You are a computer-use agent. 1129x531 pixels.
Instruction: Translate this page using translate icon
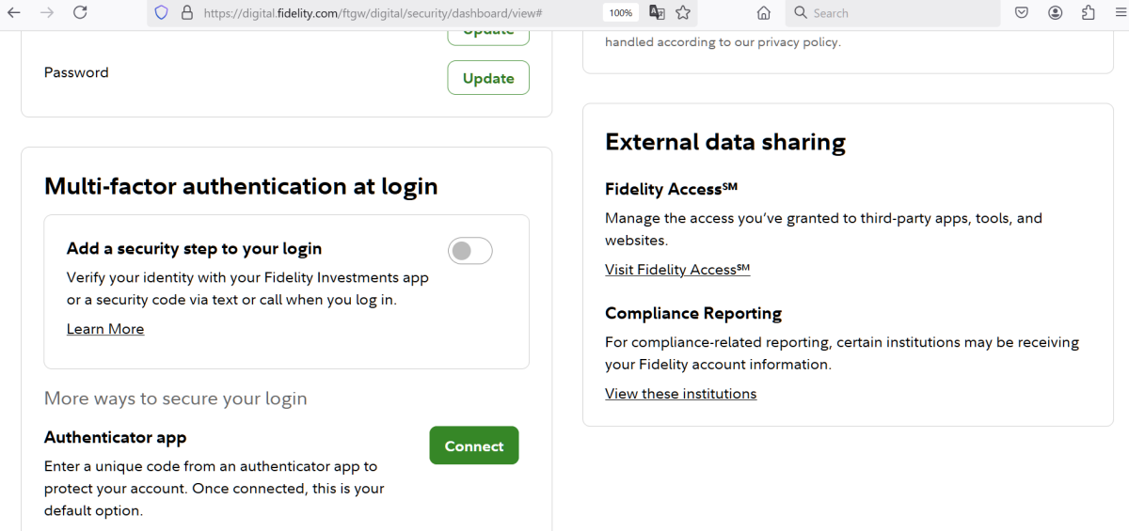coord(657,13)
